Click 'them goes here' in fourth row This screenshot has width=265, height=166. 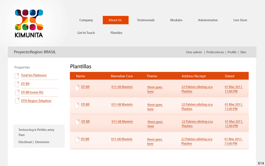[155, 141]
